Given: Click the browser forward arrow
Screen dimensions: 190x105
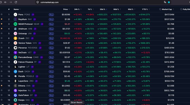Looking at the screenshot, I should click(x=11, y=2).
